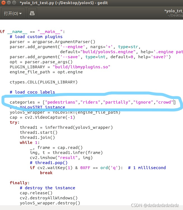Click the 'cv2.destroyAllWindows()' line
Image resolution: width=183 pixels, height=210 pixels.
[x=49, y=198]
